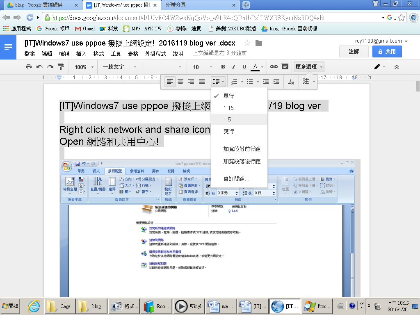This screenshot has height=315, width=420.
Task: Open the 注 input tools dropdown
Action: pos(309,82)
